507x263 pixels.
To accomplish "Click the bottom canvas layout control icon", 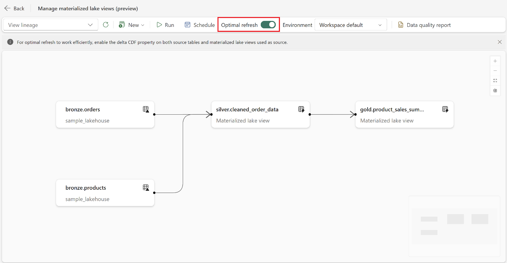I will (x=495, y=91).
